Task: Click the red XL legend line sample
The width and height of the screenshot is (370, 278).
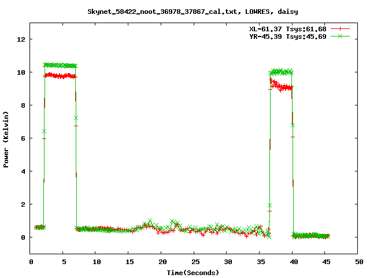Action: tap(340, 29)
